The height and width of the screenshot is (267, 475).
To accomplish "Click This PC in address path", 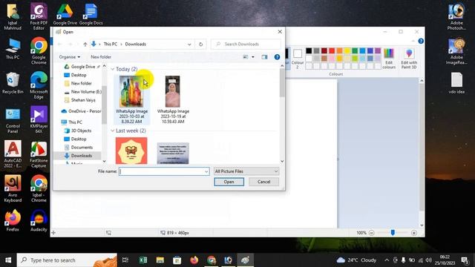I will (111, 44).
